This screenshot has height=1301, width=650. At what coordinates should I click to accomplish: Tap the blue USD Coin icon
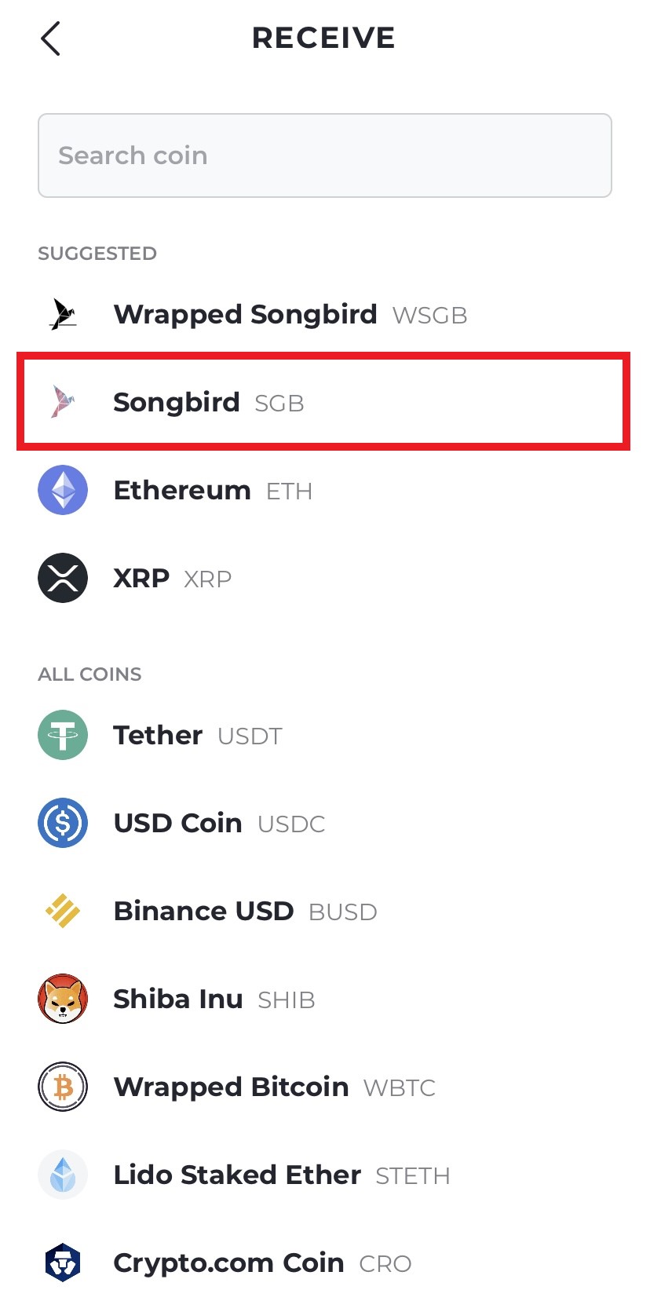point(63,823)
